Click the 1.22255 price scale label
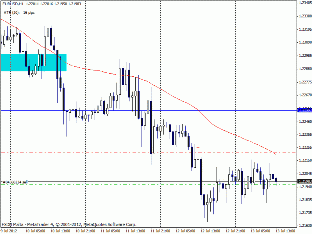The width and height of the screenshot is (312, 234). tap(305, 147)
